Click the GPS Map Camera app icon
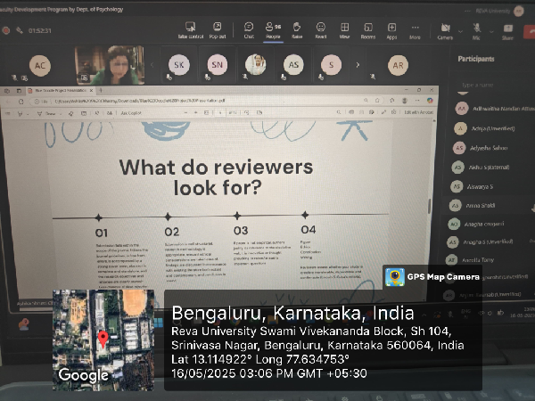The image size is (535, 401). coord(395,277)
